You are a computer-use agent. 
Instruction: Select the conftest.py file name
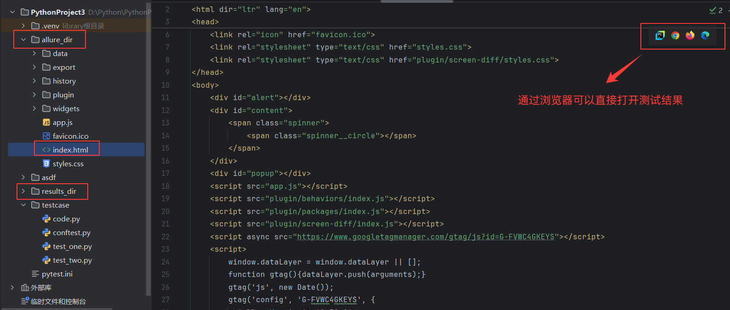click(72, 232)
